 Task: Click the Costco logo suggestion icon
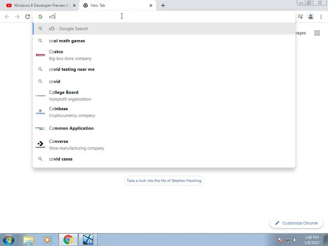click(x=40, y=55)
